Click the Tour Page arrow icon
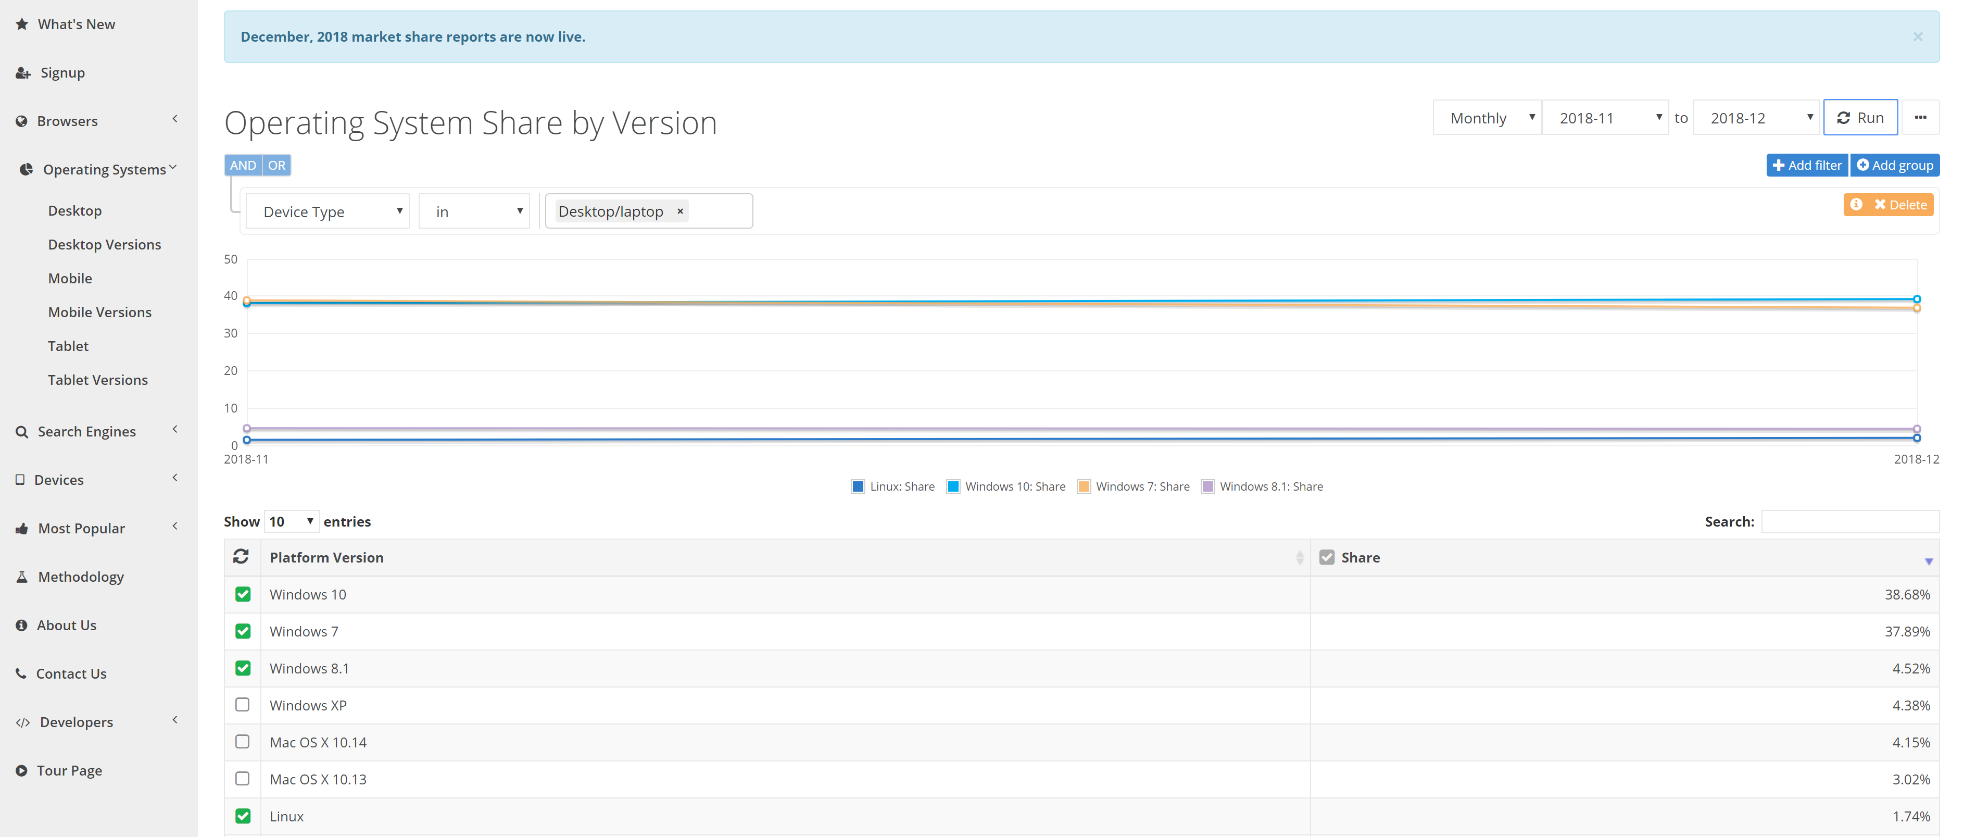 (x=21, y=771)
